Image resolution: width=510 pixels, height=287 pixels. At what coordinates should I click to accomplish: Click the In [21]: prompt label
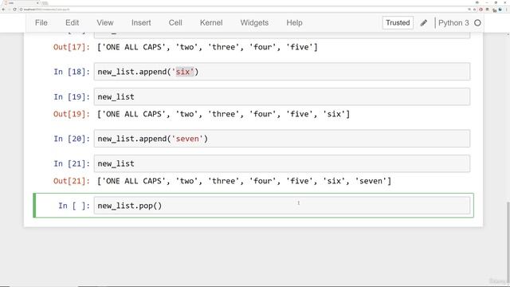(72, 163)
